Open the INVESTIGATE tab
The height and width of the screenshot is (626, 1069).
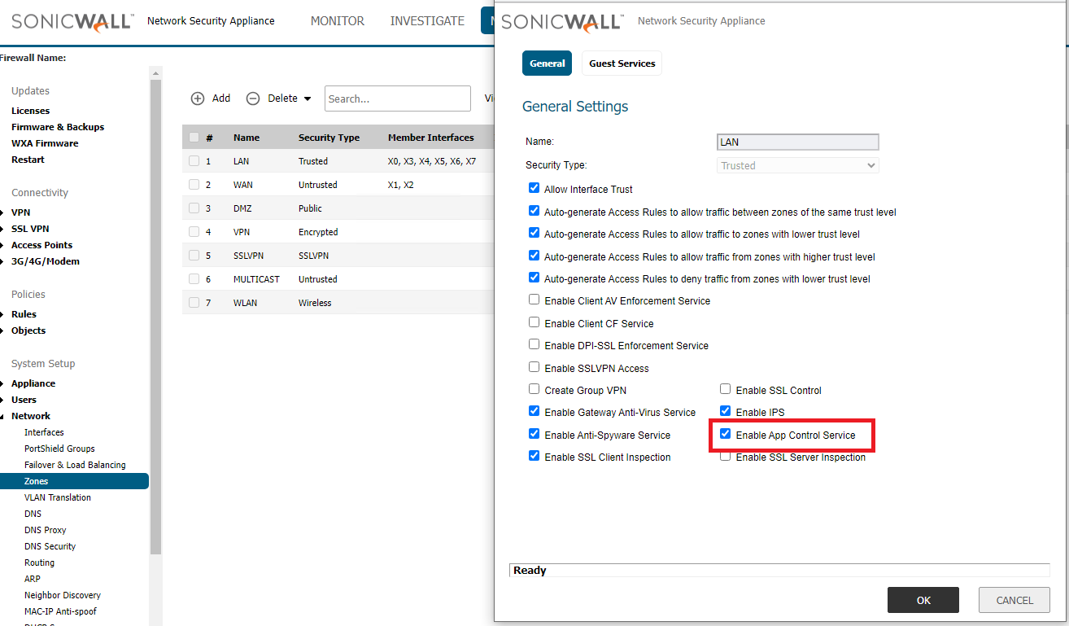click(427, 21)
